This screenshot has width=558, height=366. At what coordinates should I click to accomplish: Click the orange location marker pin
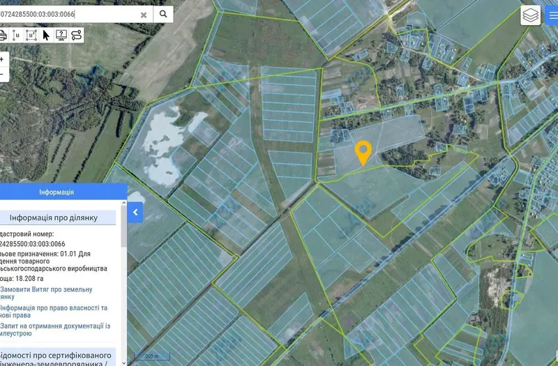point(363,152)
